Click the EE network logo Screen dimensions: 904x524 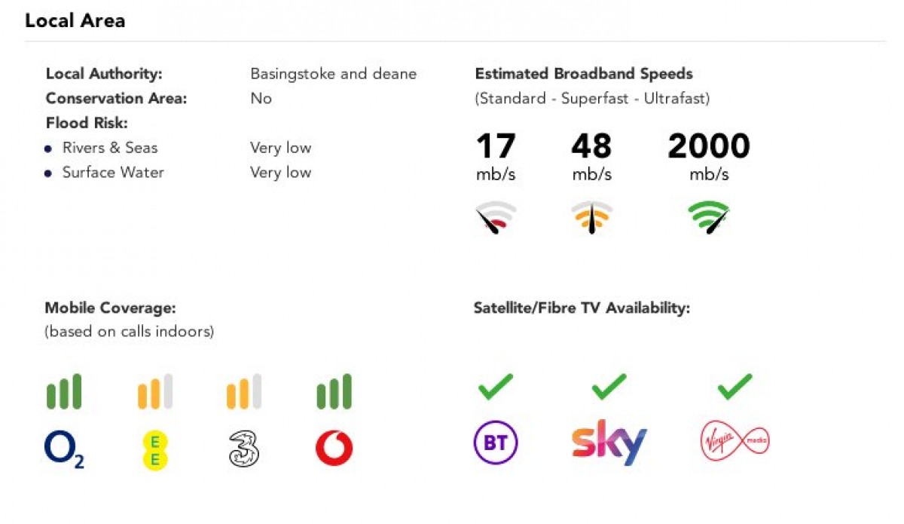tap(154, 449)
